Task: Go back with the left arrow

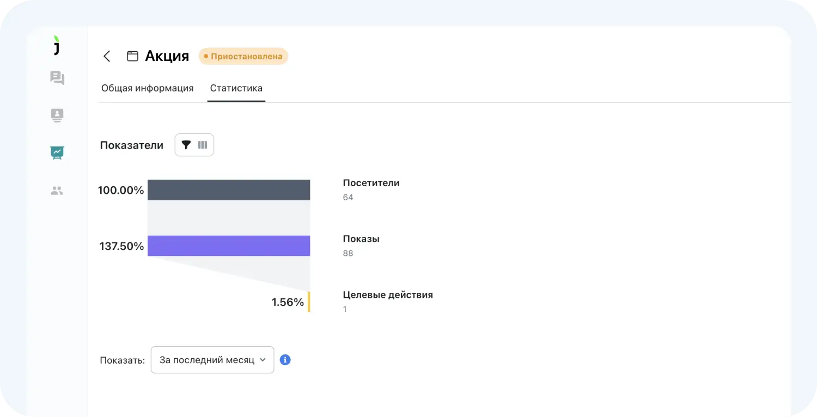Action: coord(107,56)
